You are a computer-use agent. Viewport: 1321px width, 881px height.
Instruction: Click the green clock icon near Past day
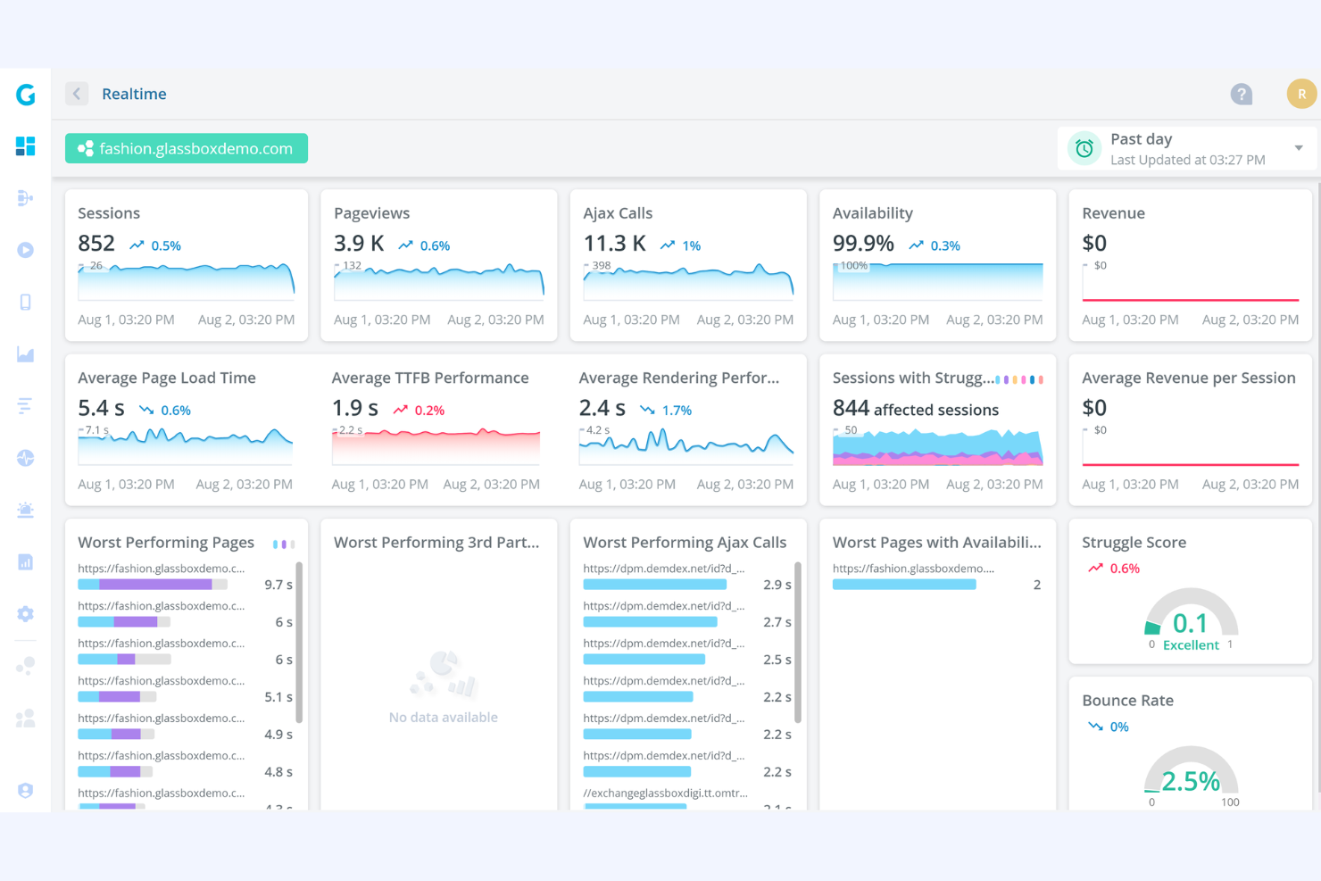click(x=1084, y=148)
